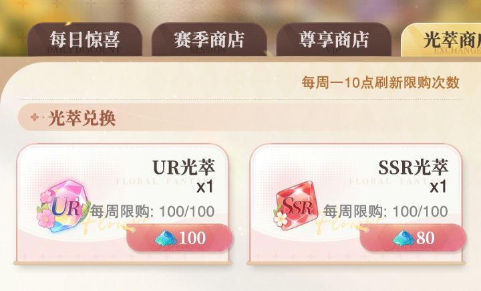Image resolution: width=481 pixels, height=291 pixels.
Task: Switch to the 赛季商店 tab
Action: (x=209, y=39)
